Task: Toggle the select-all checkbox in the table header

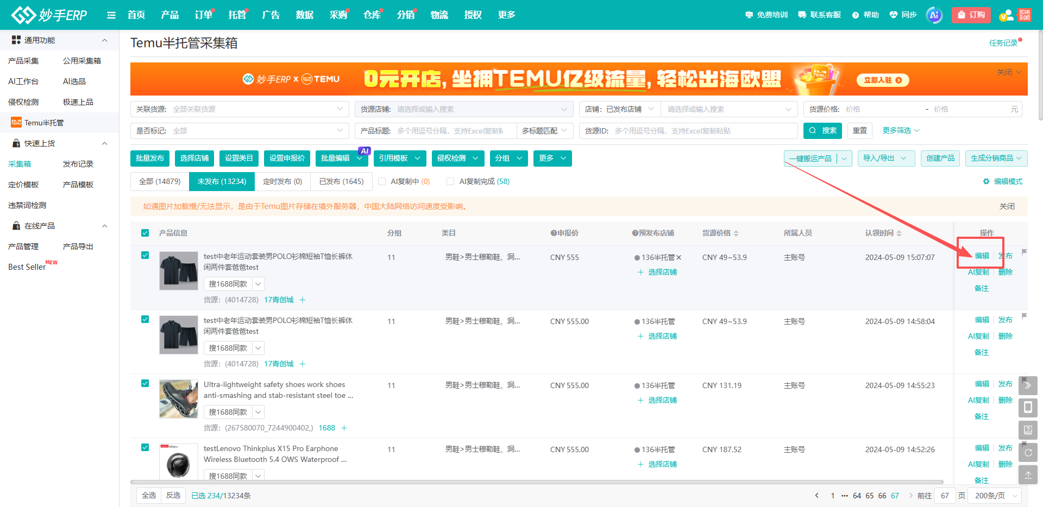Action: point(145,233)
